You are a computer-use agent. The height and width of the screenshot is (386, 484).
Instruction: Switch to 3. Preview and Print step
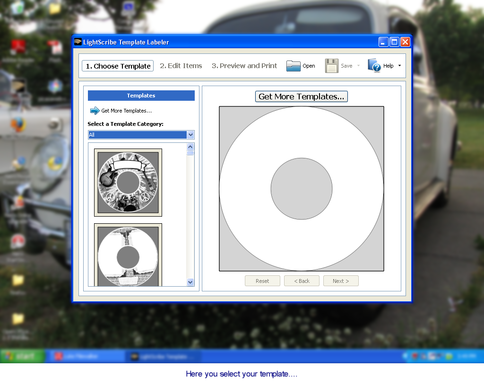click(x=244, y=66)
